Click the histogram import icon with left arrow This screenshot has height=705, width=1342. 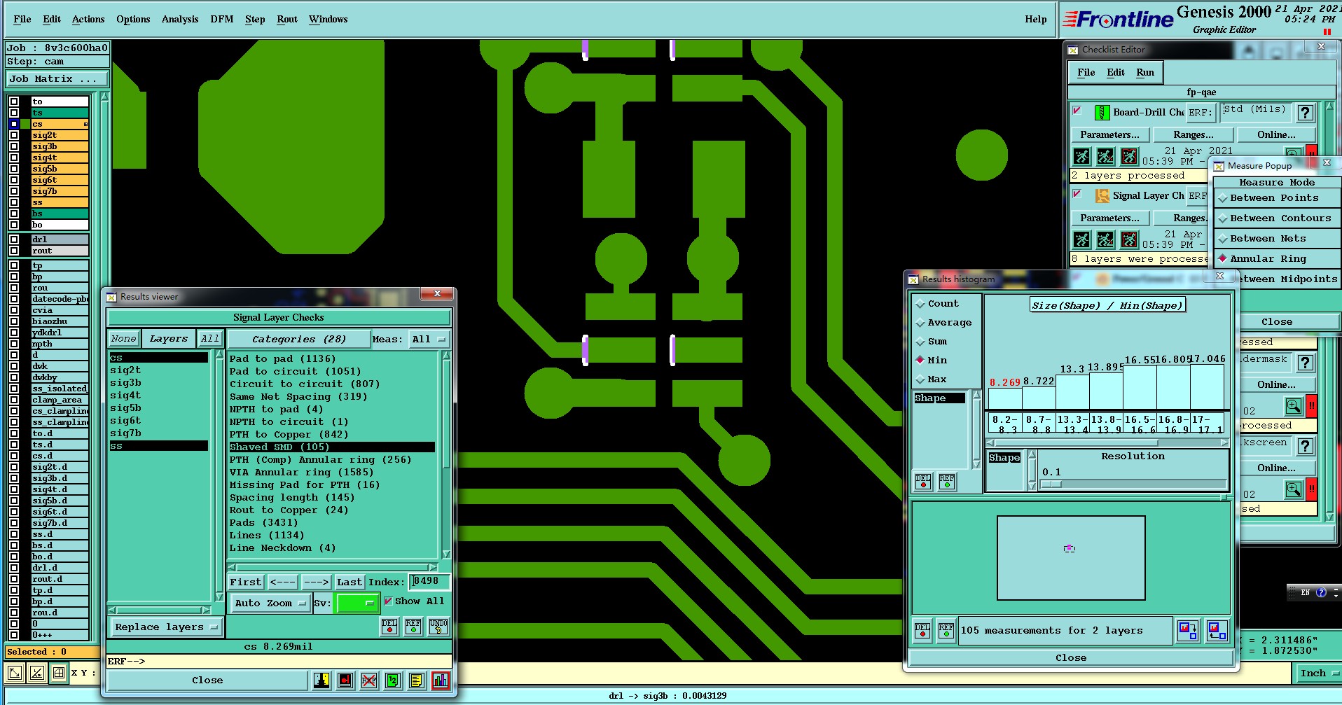click(x=1217, y=631)
